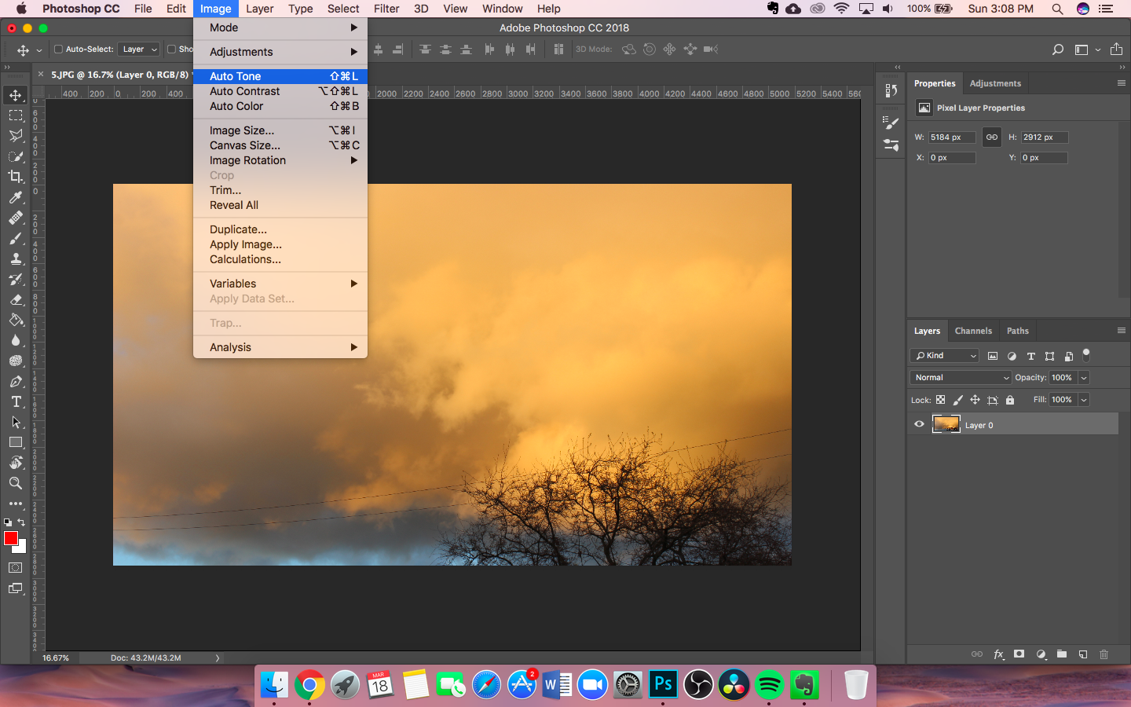Select the Lasso tool
The width and height of the screenshot is (1131, 707).
(x=16, y=136)
